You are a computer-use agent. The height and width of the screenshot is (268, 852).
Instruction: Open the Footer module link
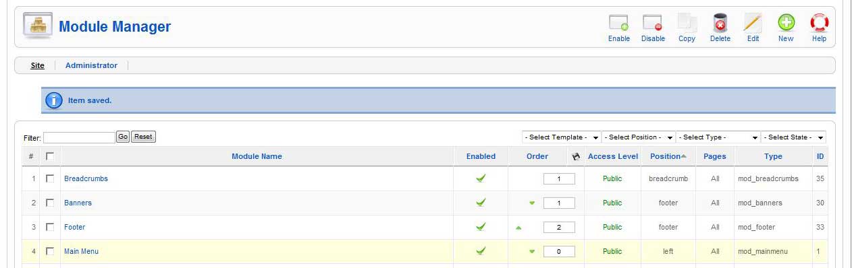pos(74,227)
